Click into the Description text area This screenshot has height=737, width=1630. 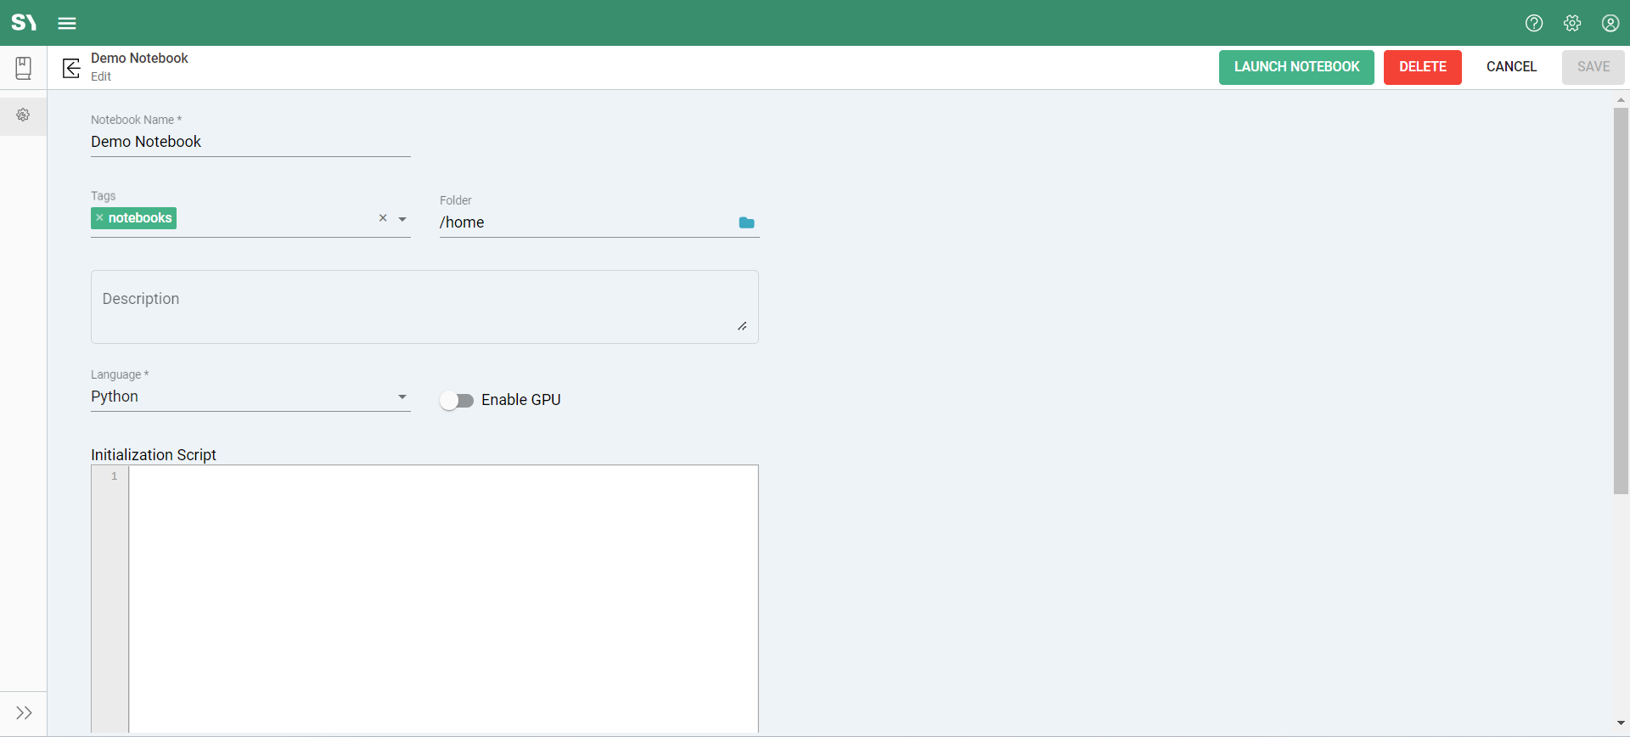point(424,307)
